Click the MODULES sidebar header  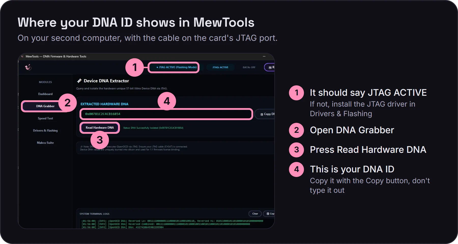45,82
